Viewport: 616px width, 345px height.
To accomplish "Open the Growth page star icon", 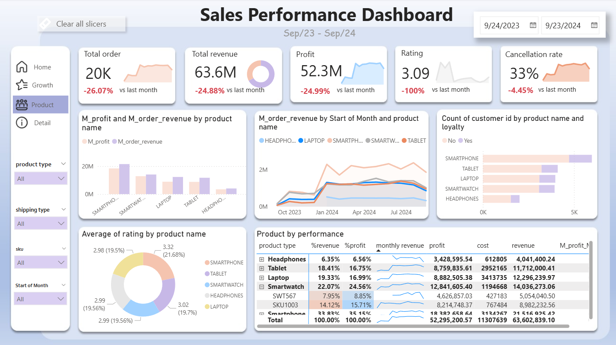I will [x=21, y=85].
